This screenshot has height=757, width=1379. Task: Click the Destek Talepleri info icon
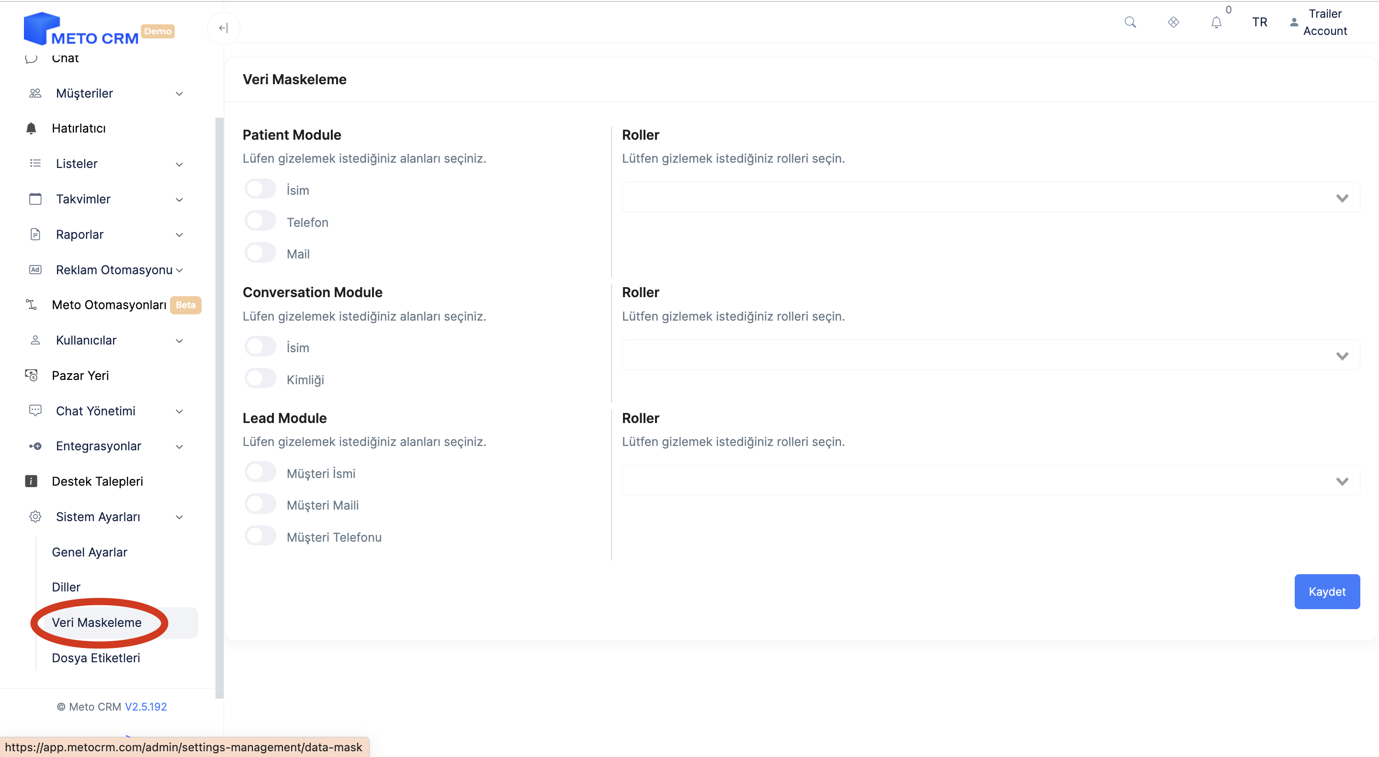tap(31, 481)
